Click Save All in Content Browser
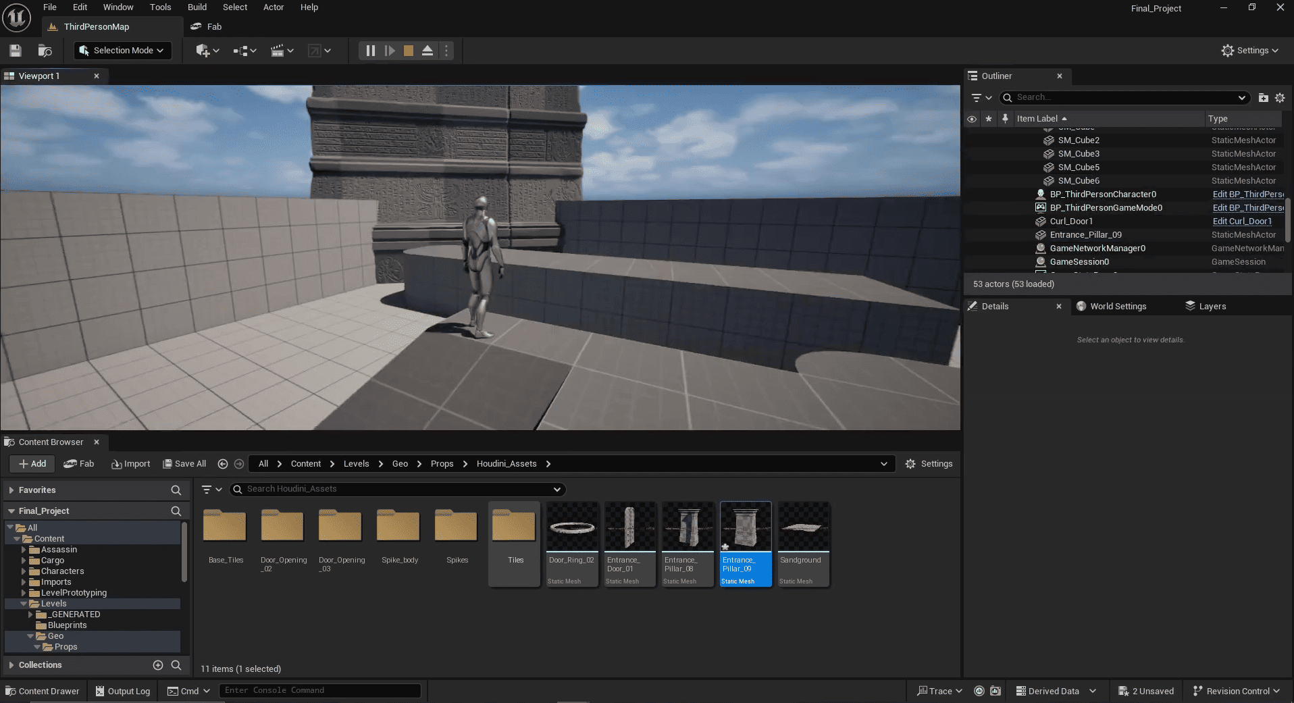Viewport: 1294px width, 703px height. (x=184, y=464)
